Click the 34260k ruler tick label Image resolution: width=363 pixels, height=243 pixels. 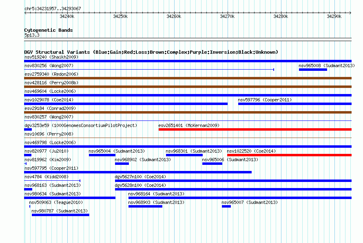174,16
